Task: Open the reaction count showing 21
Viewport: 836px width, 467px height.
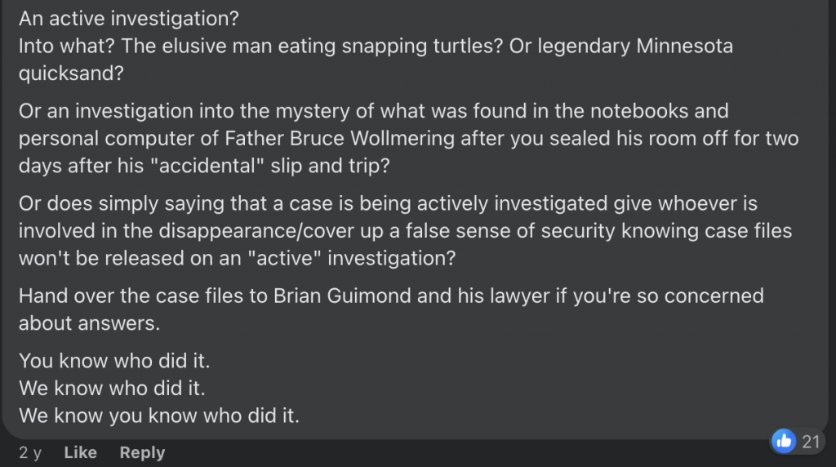Action: (x=810, y=442)
